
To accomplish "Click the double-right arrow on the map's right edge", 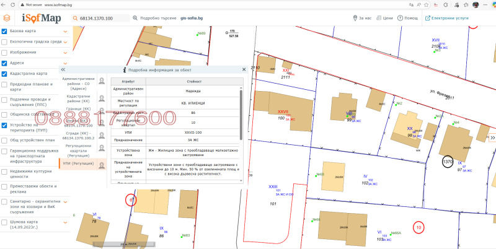I will coord(492,138).
